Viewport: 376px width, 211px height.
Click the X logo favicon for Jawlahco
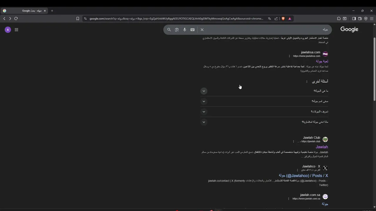(325, 168)
